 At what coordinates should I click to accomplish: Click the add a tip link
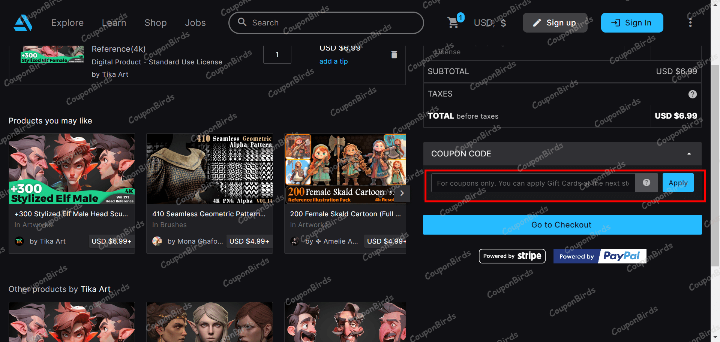pos(333,61)
